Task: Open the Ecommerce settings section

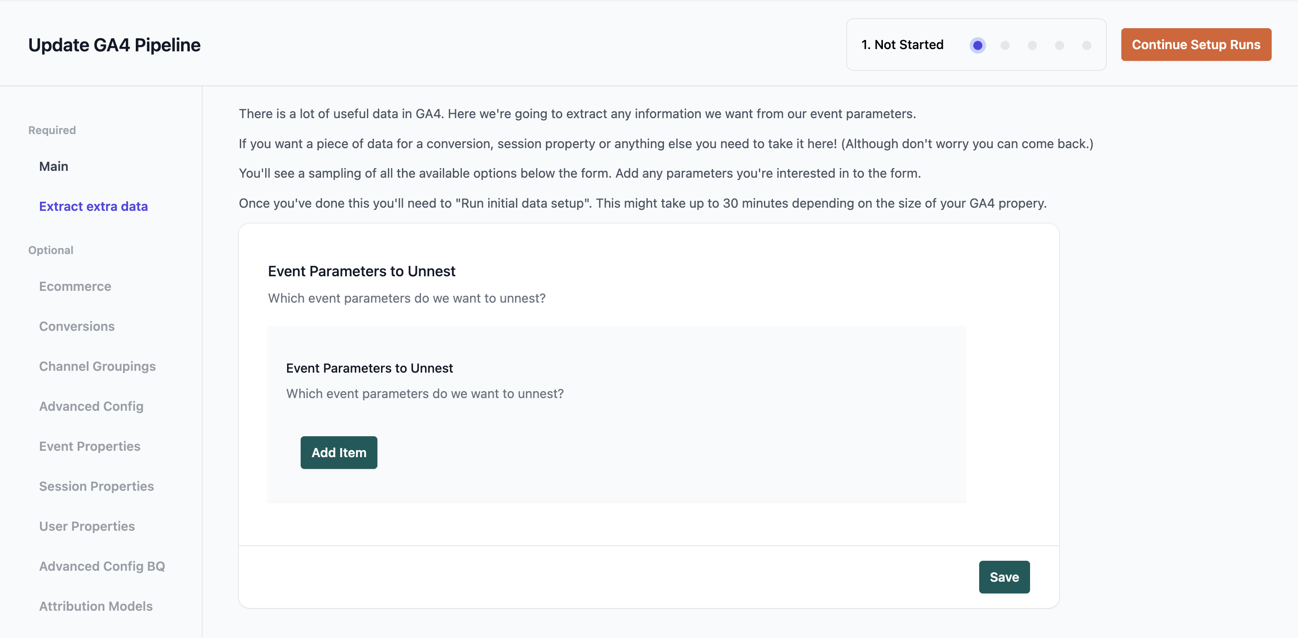Action: pos(75,286)
